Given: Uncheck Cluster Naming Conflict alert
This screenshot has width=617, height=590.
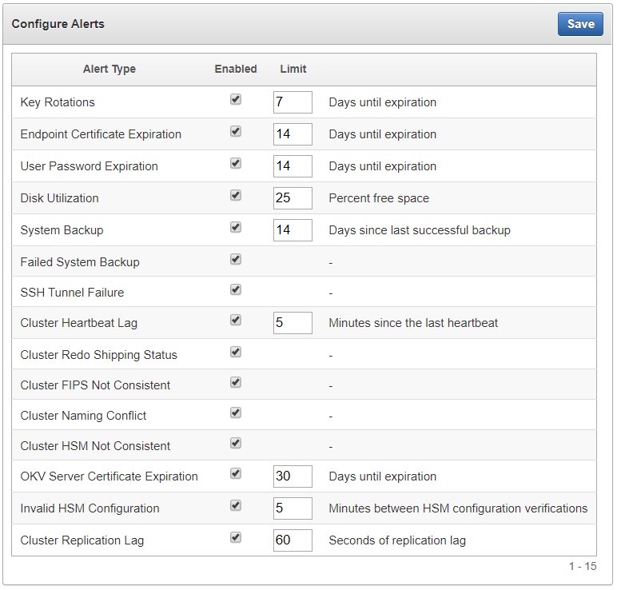Looking at the screenshot, I should point(236,413).
